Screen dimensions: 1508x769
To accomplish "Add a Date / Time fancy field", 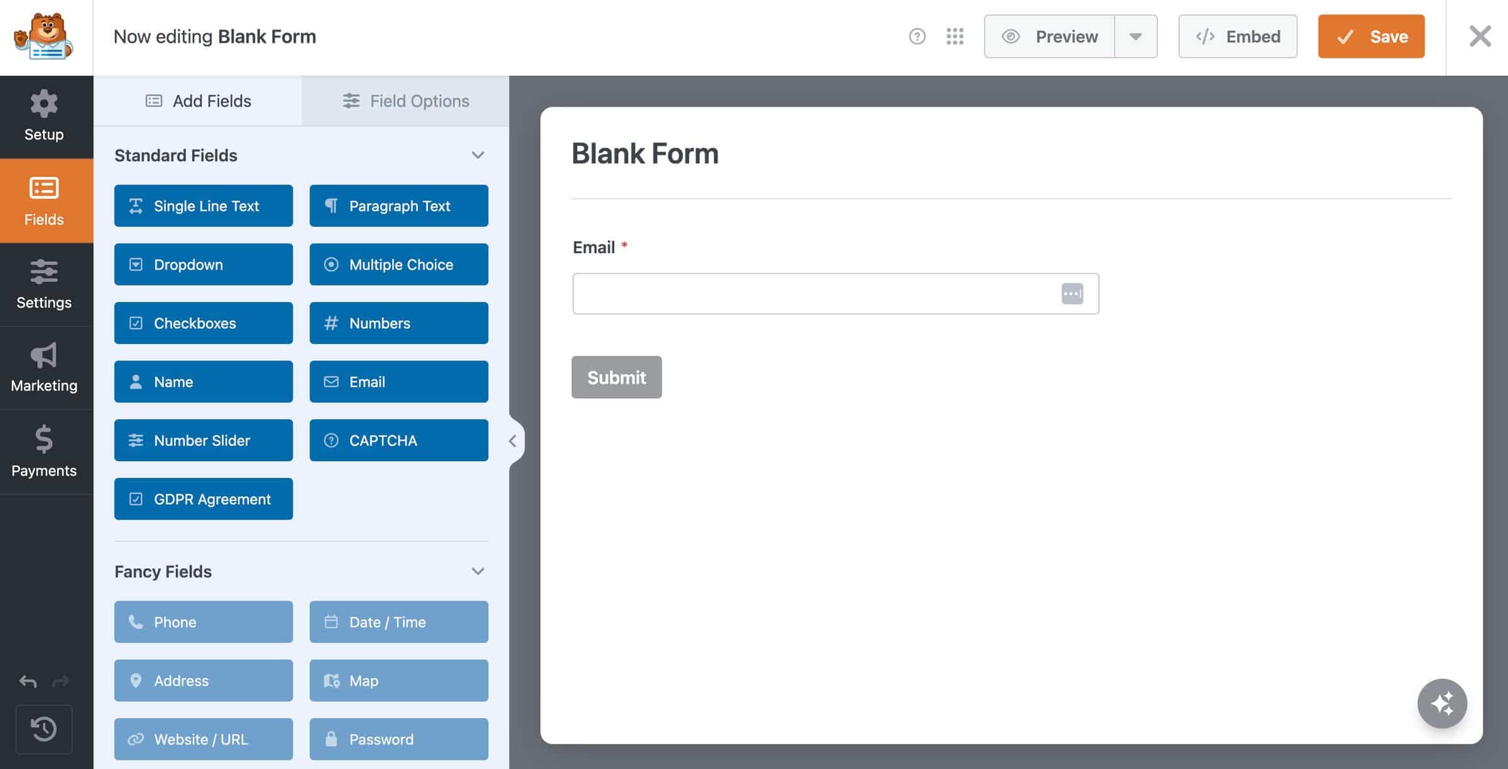I will coord(399,622).
